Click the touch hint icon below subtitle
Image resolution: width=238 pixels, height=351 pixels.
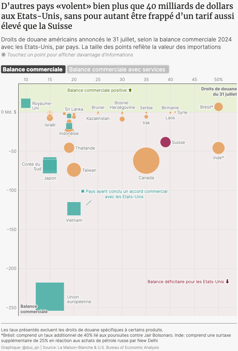[x=4, y=55]
